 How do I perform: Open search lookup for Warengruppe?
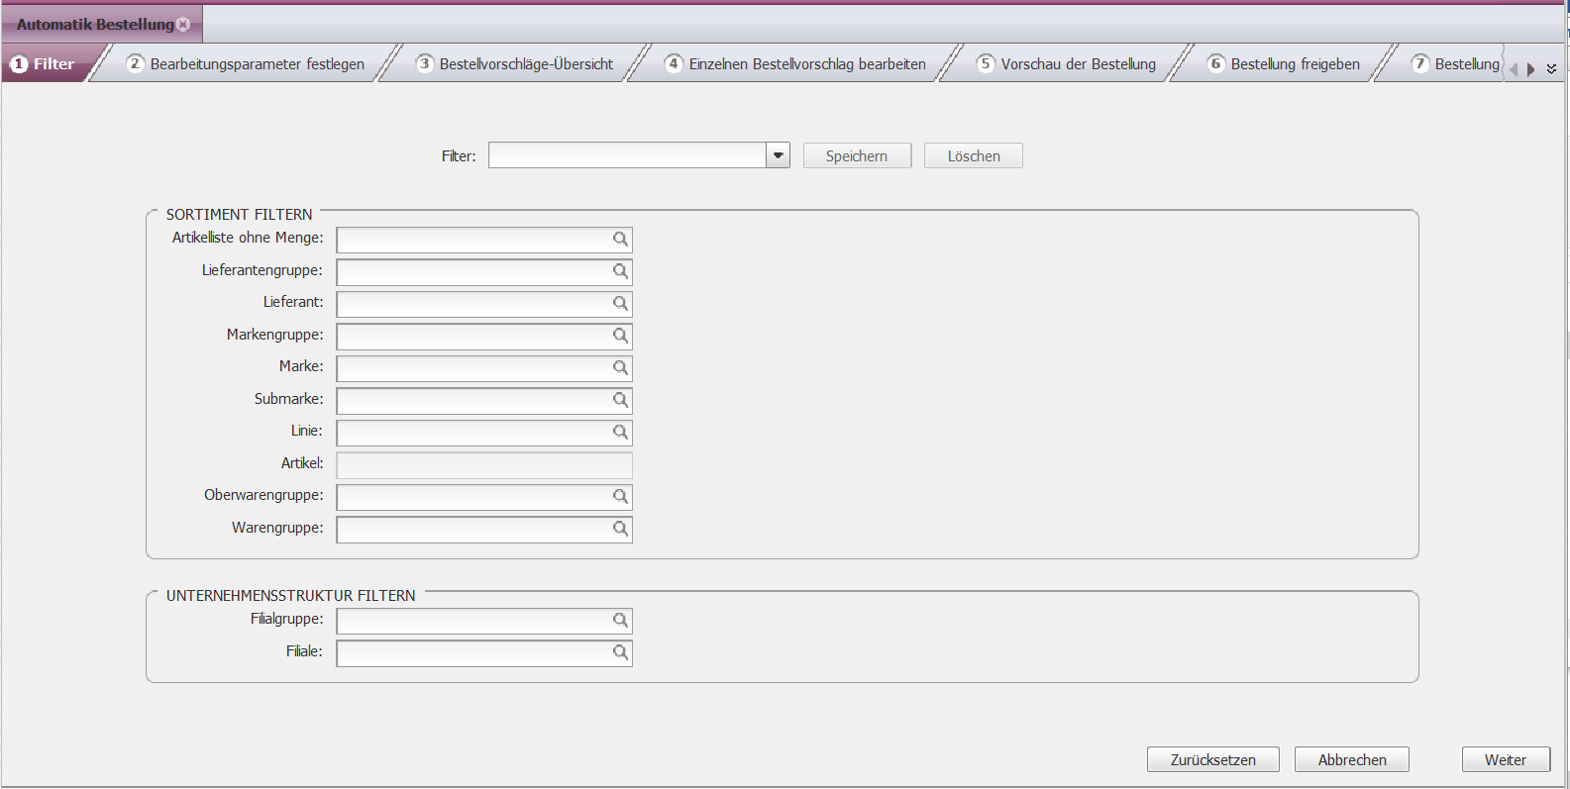(620, 529)
